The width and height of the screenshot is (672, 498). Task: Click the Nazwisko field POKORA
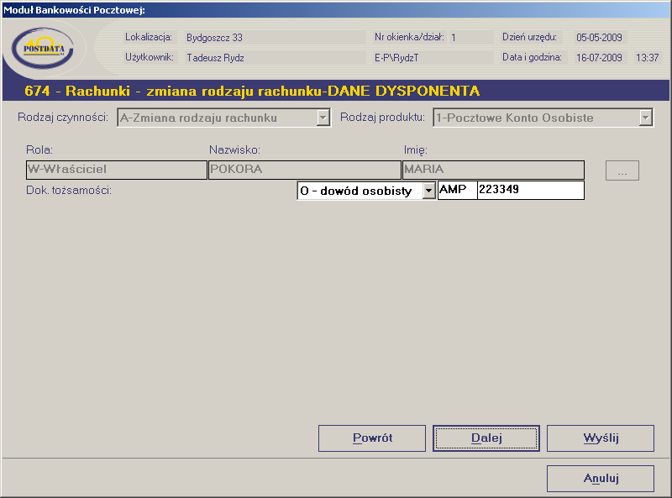pos(305,170)
